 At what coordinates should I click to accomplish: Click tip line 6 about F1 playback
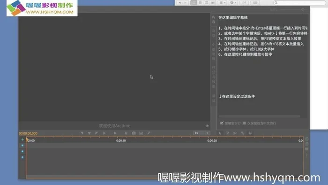click(245, 54)
